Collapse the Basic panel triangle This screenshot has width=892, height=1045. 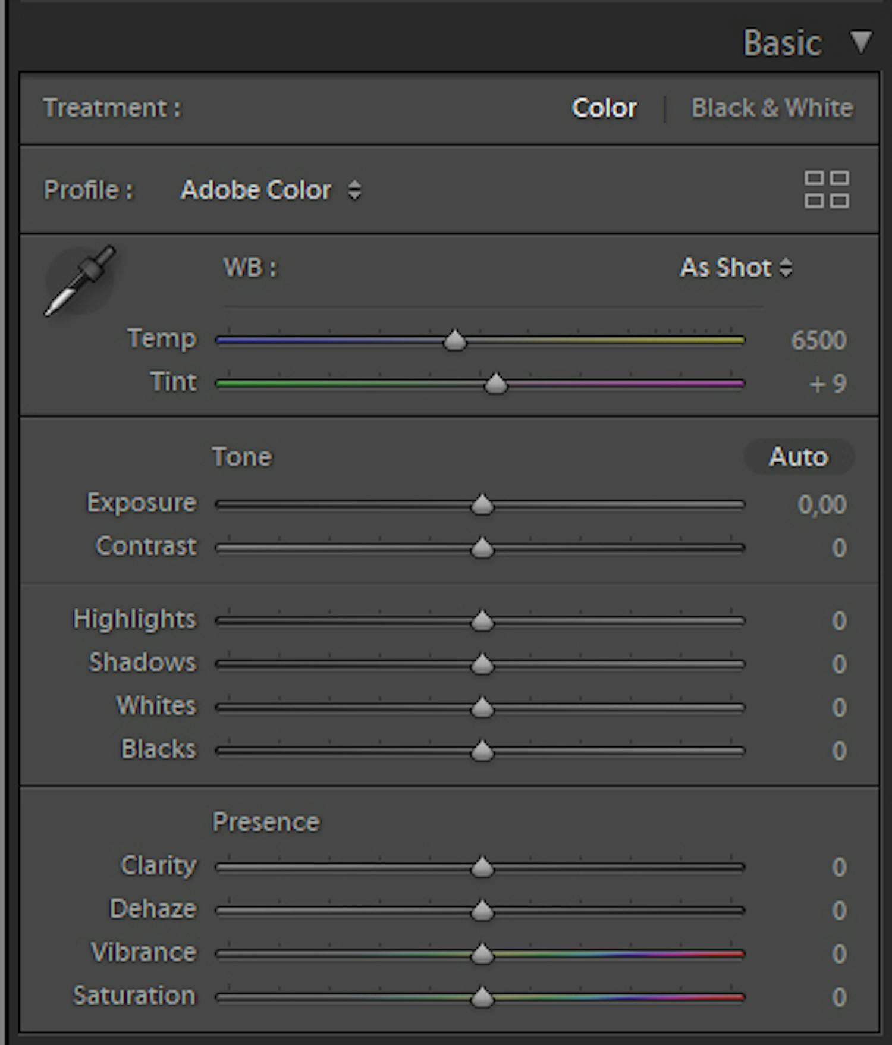pos(860,42)
